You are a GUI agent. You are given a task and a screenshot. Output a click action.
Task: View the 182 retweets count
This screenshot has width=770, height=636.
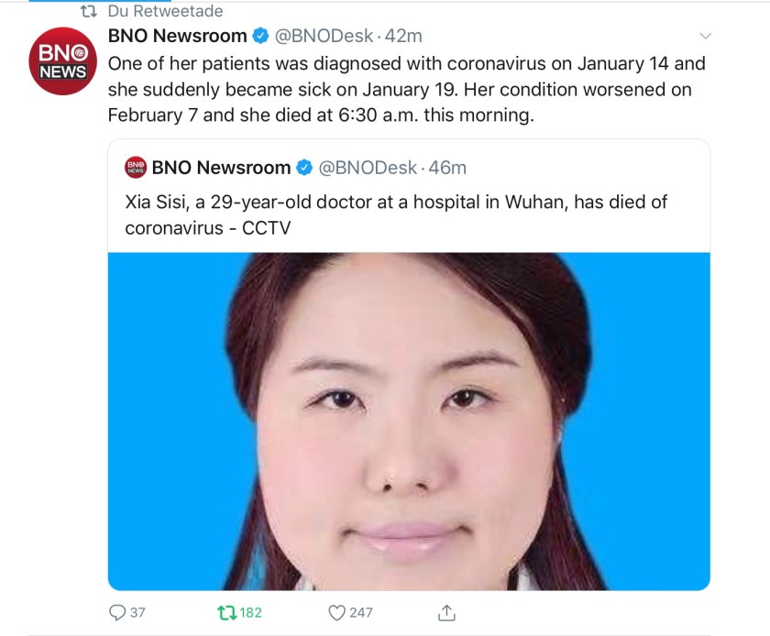tap(250, 612)
